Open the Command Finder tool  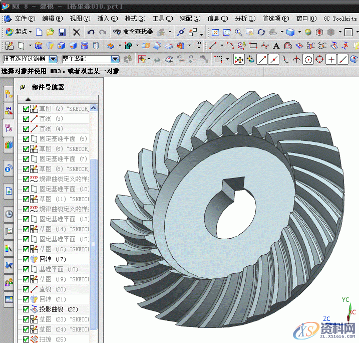pos(133,32)
